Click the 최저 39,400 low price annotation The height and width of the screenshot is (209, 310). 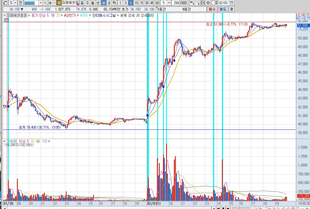(40, 127)
